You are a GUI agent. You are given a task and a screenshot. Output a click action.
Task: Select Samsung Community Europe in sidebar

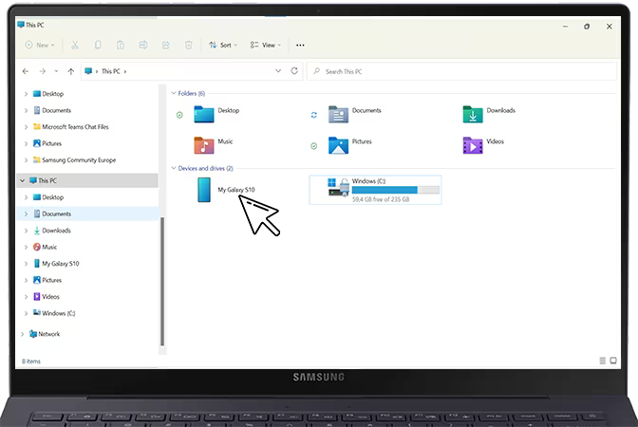click(79, 160)
